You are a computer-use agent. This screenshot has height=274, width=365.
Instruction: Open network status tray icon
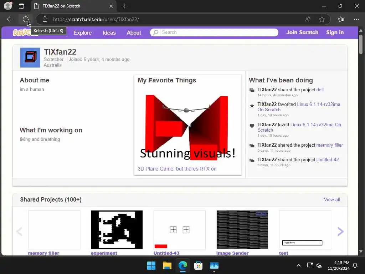pos(310,265)
